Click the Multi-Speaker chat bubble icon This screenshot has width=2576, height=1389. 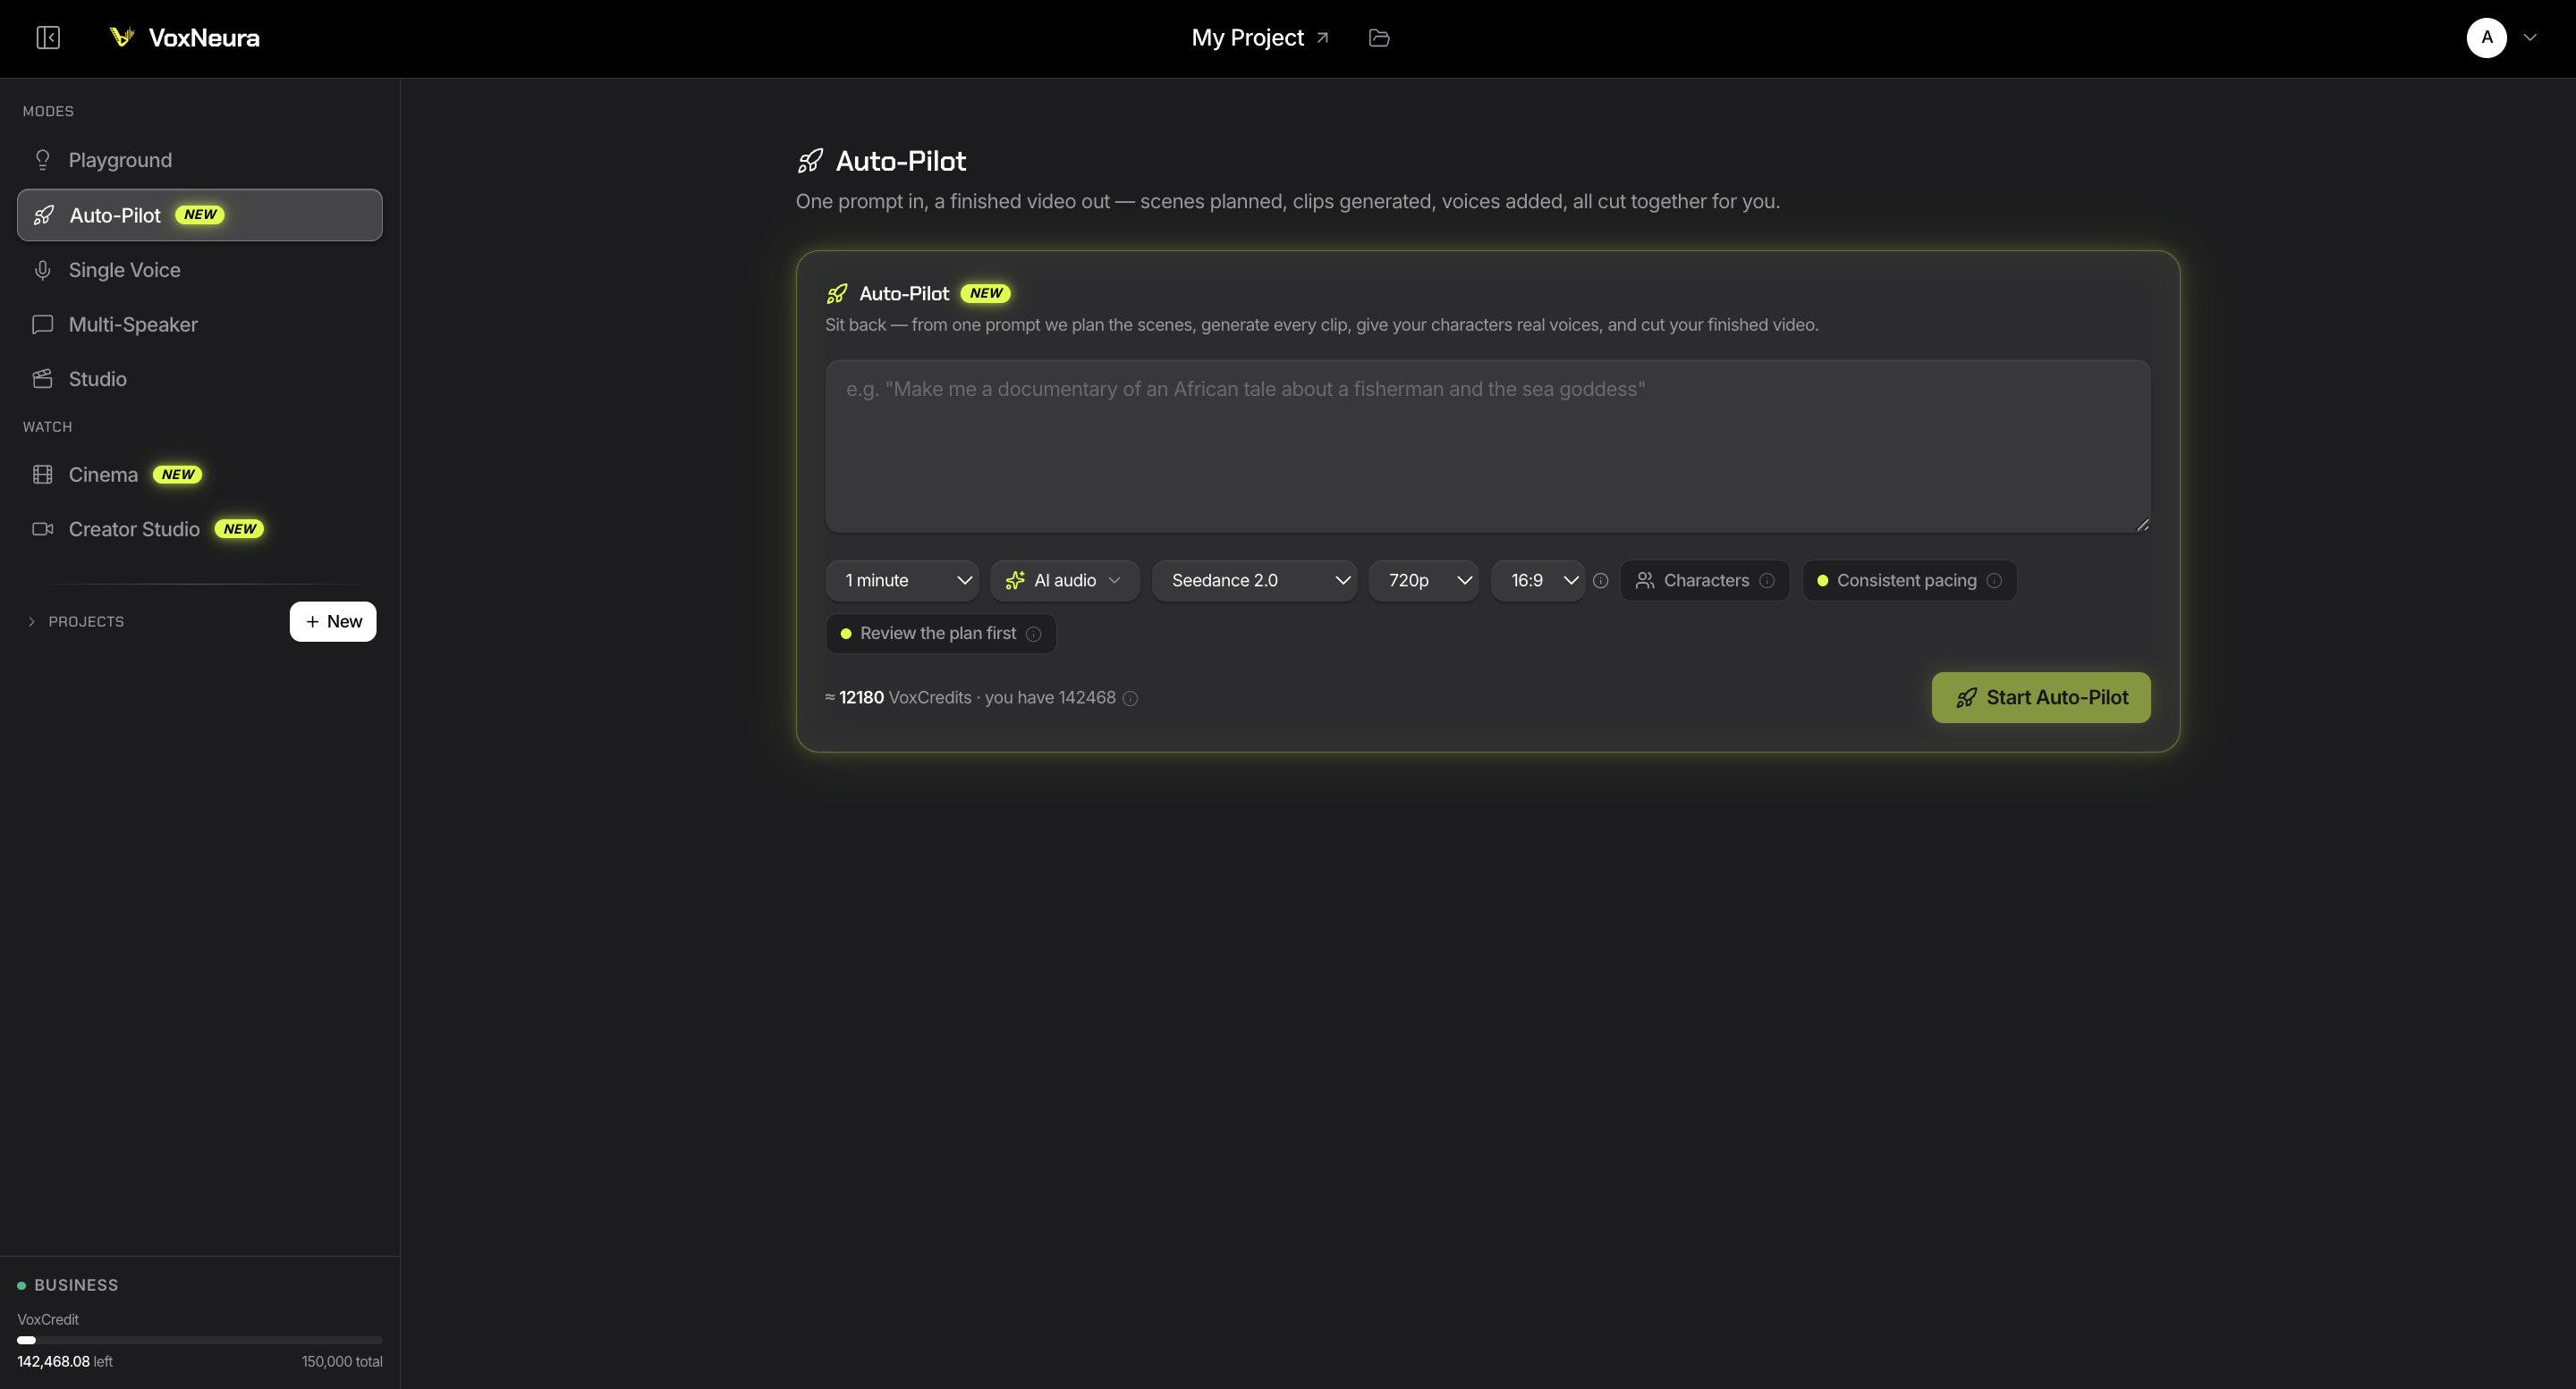click(42, 324)
